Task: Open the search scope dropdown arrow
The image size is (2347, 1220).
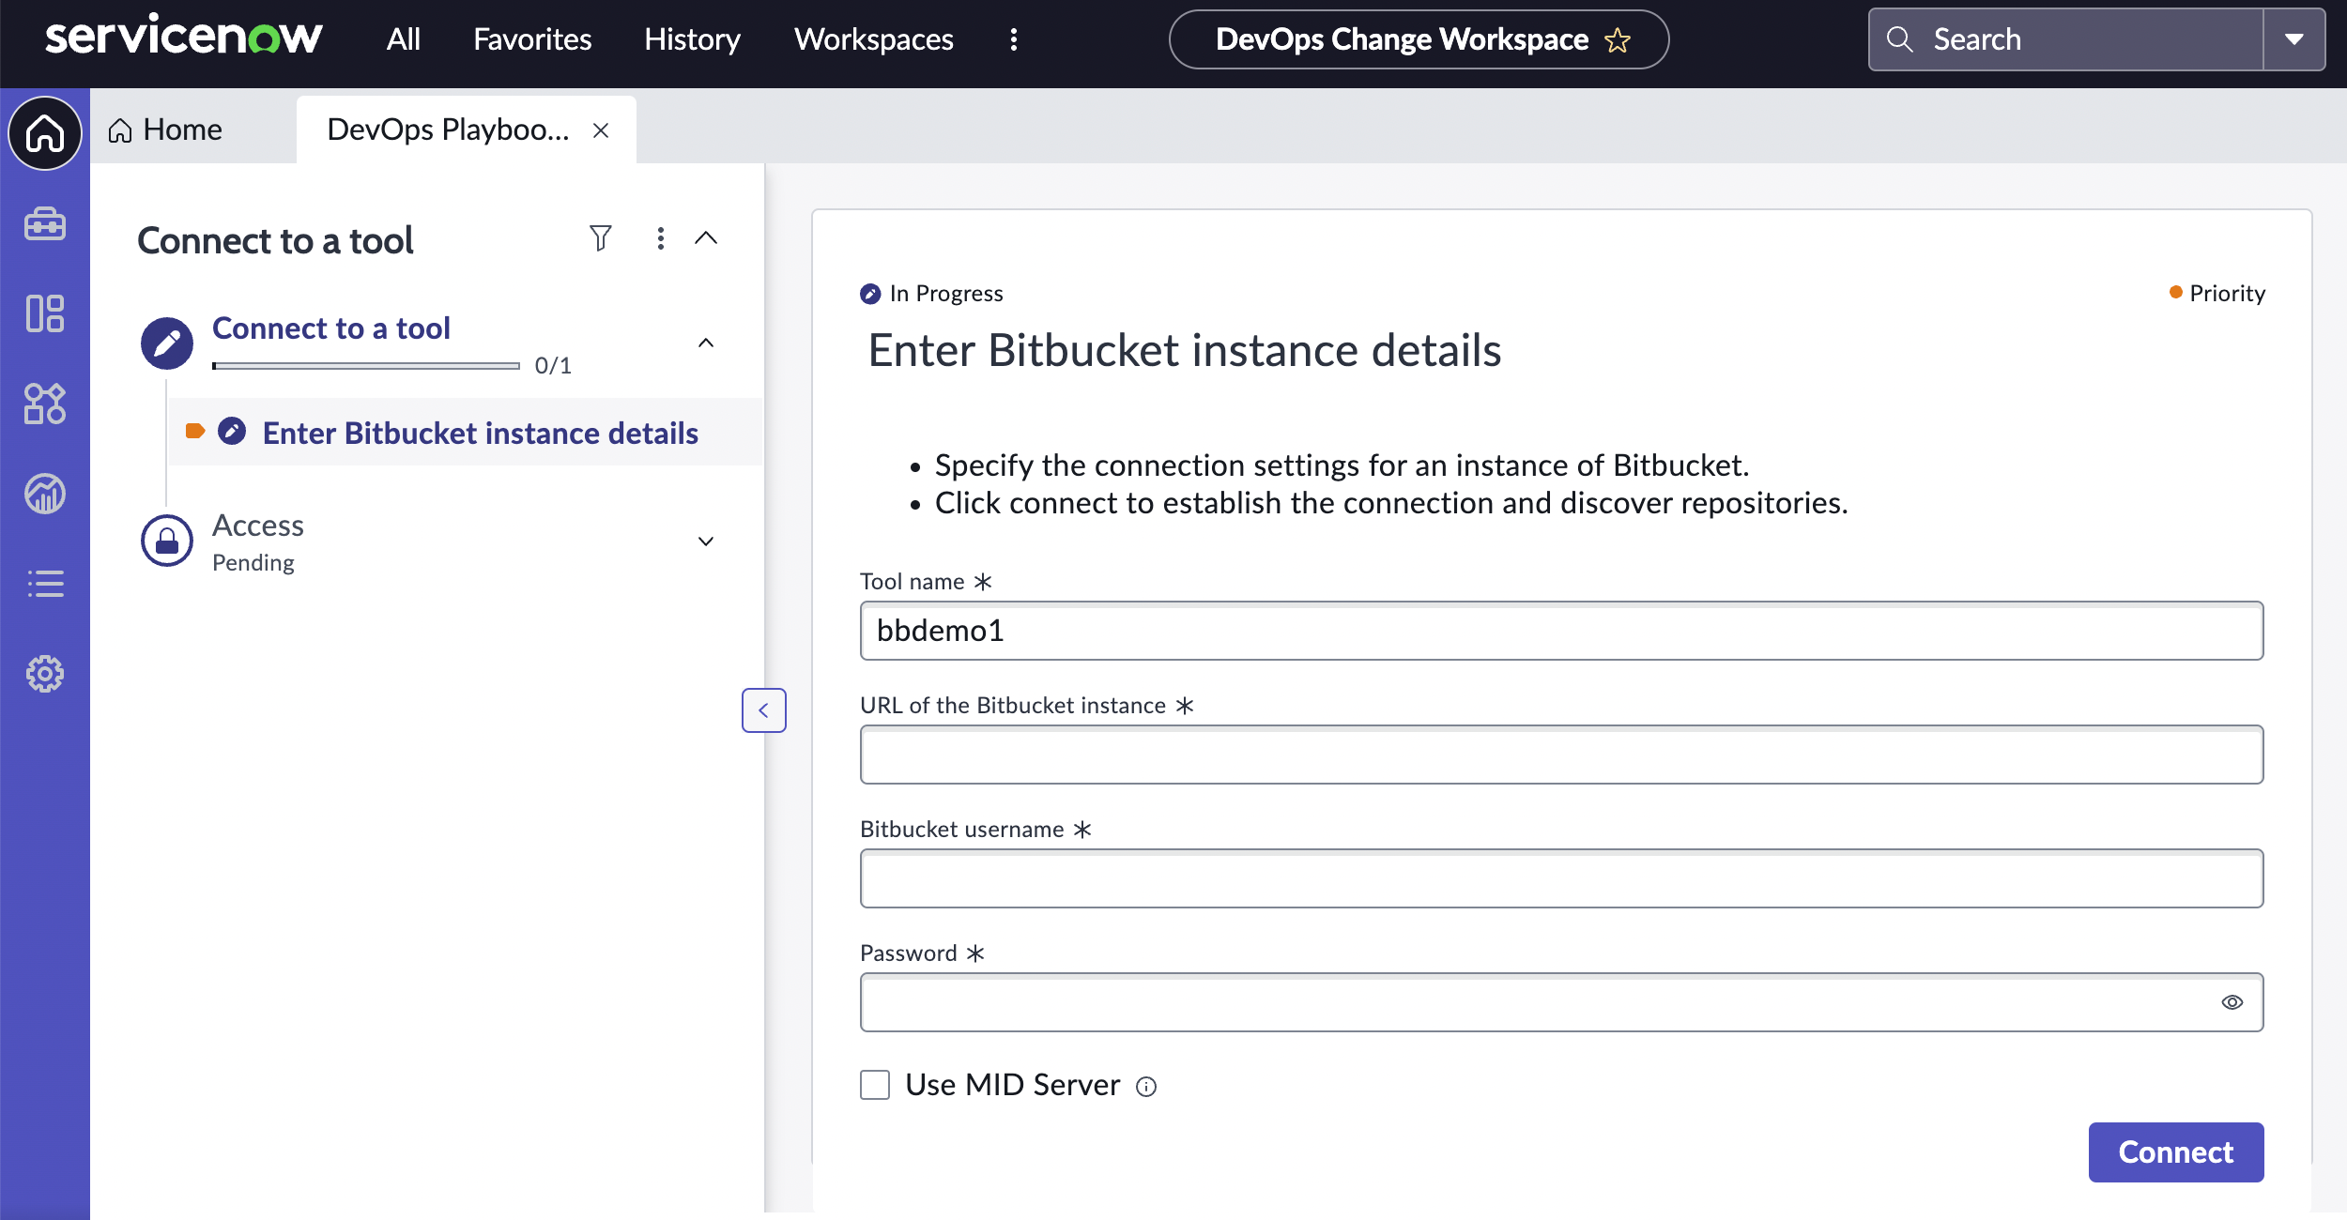Action: 2294,39
